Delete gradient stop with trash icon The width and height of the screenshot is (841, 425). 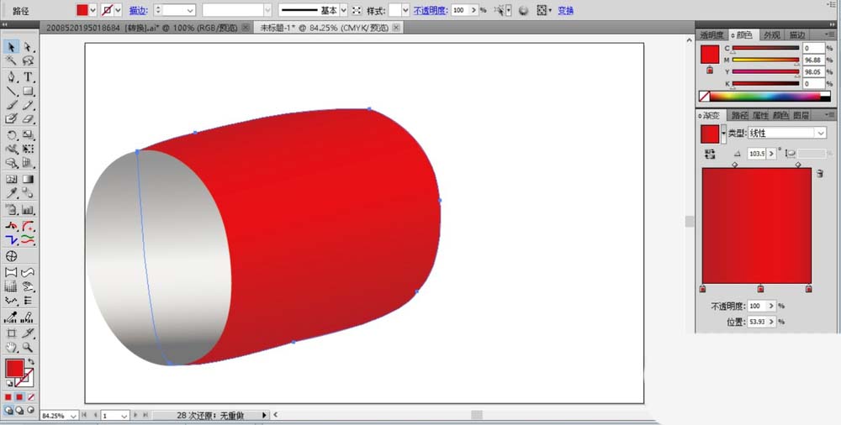819,172
